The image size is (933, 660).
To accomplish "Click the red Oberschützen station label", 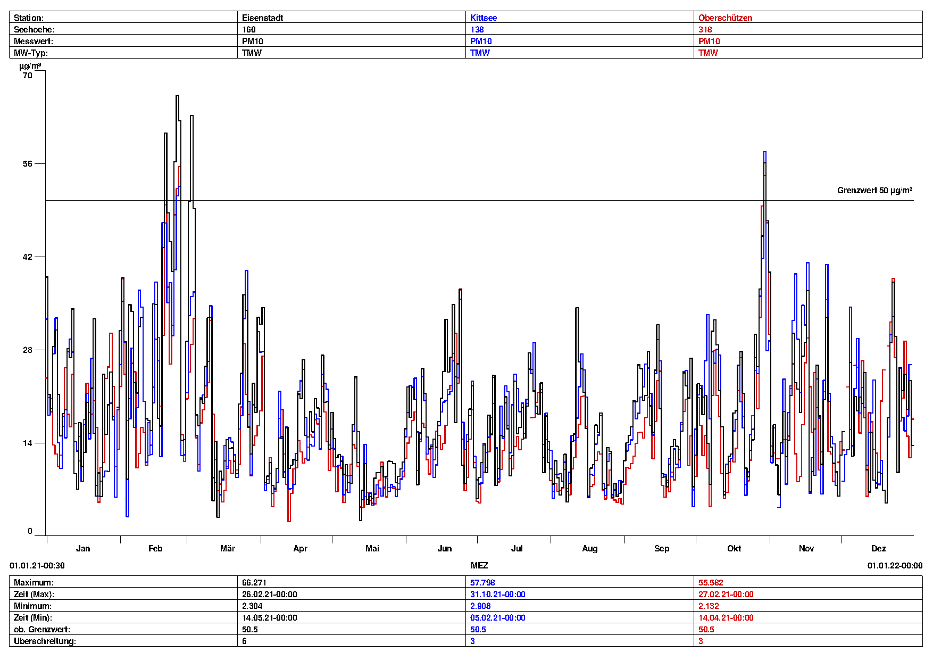I will [x=725, y=18].
